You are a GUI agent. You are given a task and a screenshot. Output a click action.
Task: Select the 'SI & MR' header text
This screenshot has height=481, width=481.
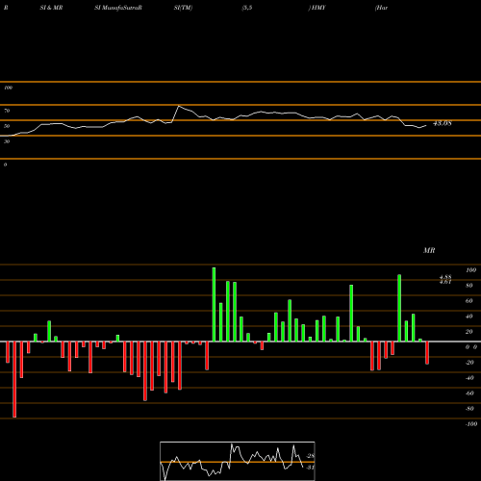tap(51, 8)
